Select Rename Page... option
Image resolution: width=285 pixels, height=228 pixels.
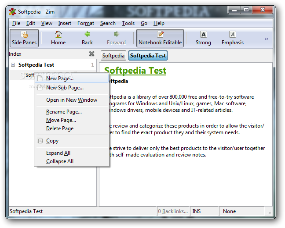(x=72, y=112)
